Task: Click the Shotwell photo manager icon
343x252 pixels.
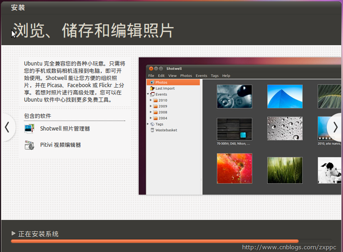Action: pos(29,129)
